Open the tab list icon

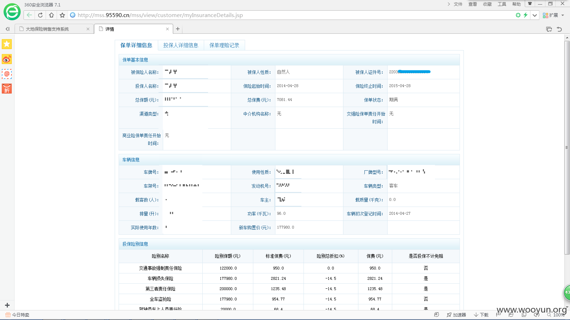[549, 29]
